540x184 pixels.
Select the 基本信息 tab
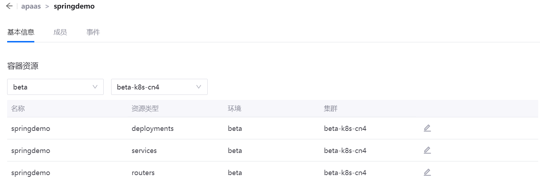click(21, 32)
